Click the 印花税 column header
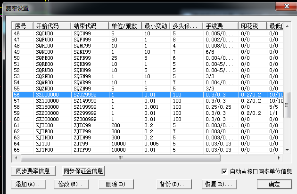This screenshot has height=194, width=297. (x=252, y=26)
